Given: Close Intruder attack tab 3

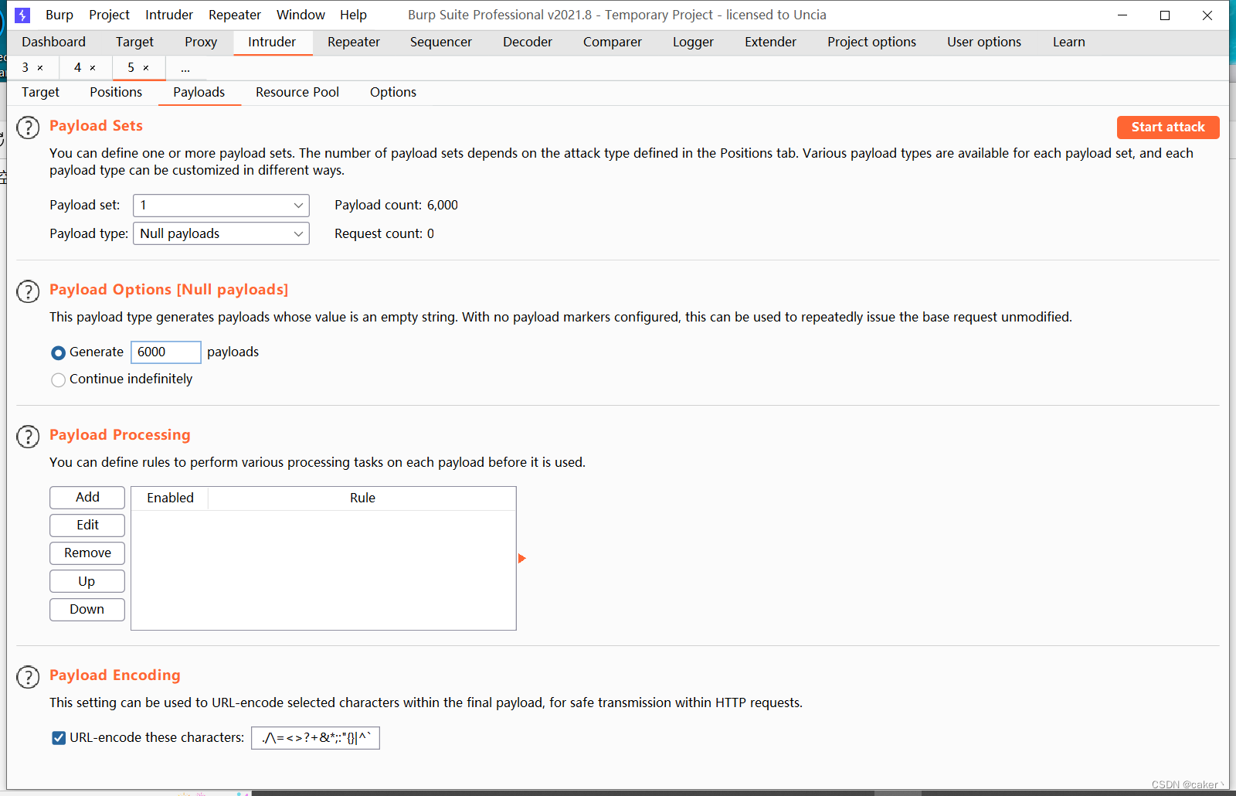Looking at the screenshot, I should coord(40,68).
